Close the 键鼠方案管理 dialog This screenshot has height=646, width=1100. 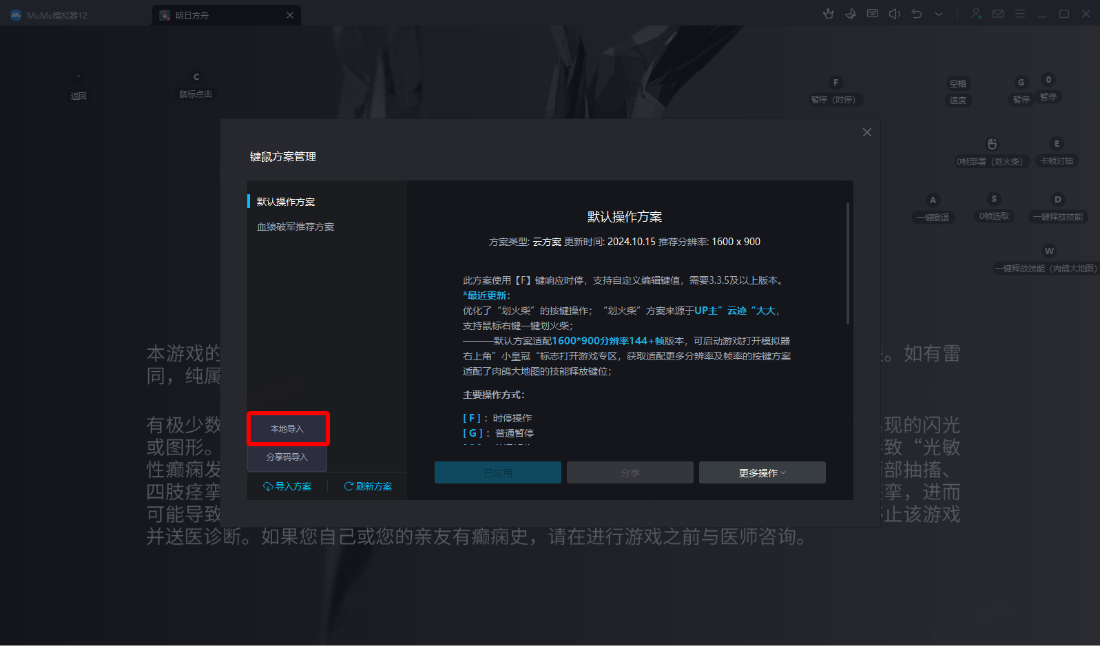(867, 132)
